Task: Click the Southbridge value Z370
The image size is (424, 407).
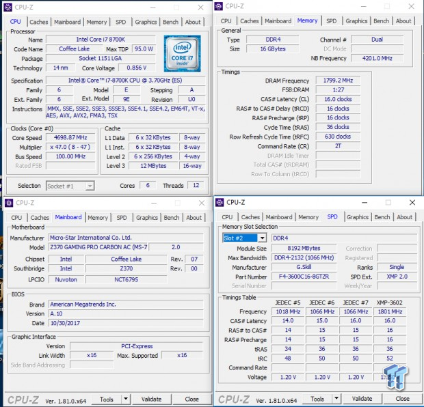Action: [127, 268]
